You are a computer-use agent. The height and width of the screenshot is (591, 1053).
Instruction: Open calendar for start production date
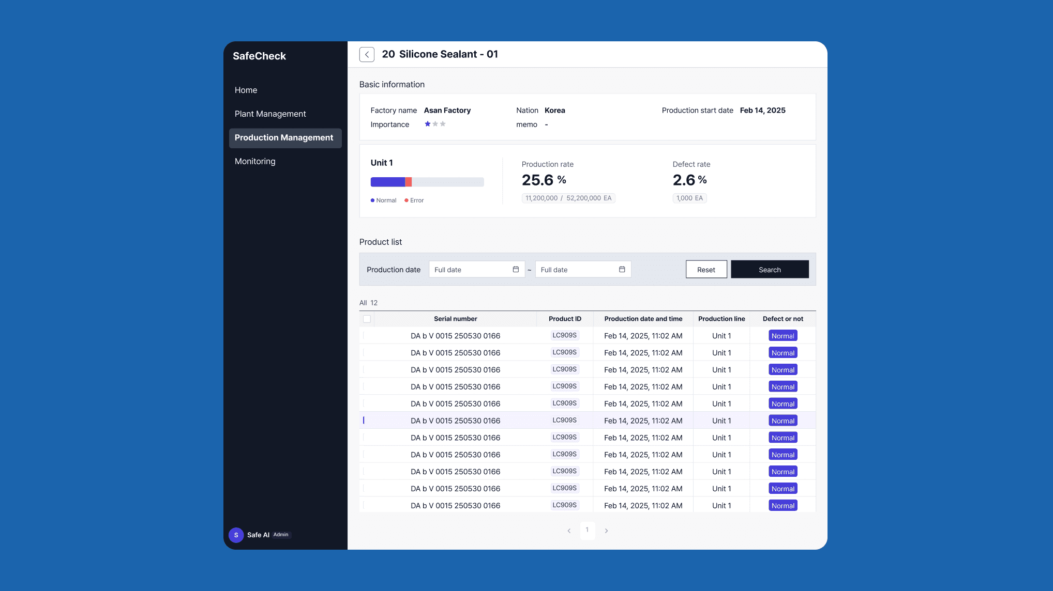[x=516, y=269]
